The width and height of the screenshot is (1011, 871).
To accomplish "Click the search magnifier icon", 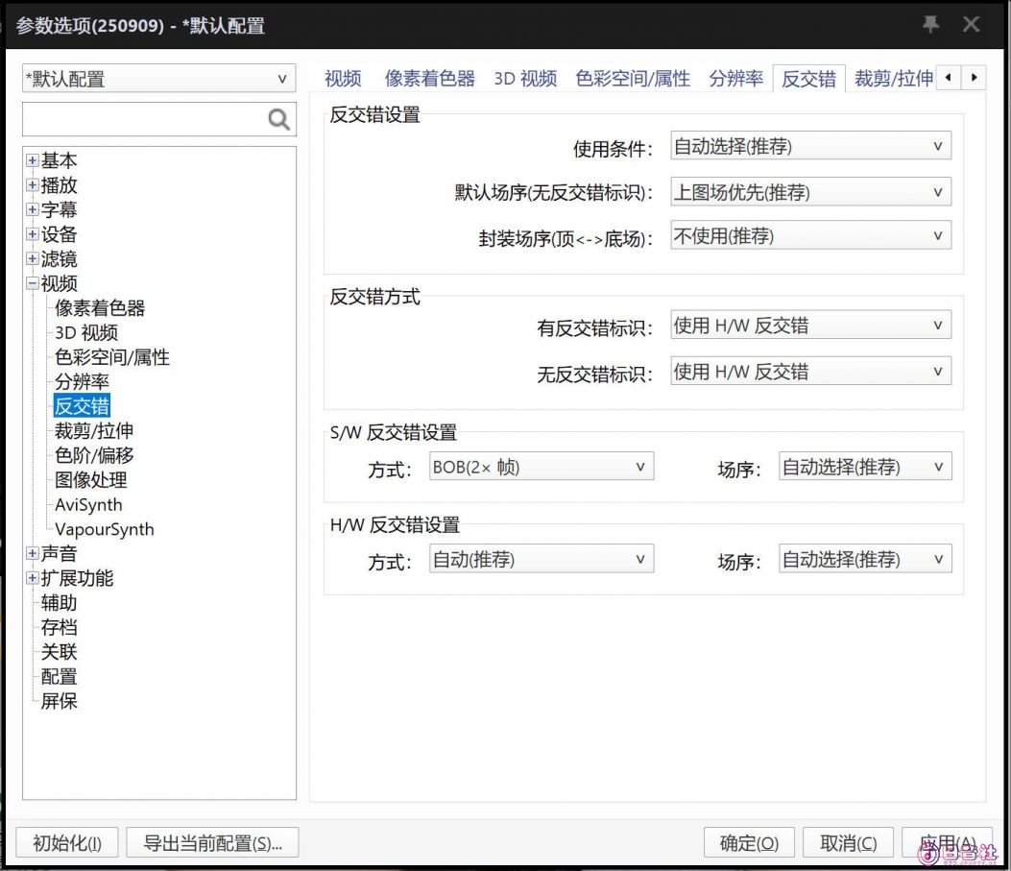I will (277, 119).
